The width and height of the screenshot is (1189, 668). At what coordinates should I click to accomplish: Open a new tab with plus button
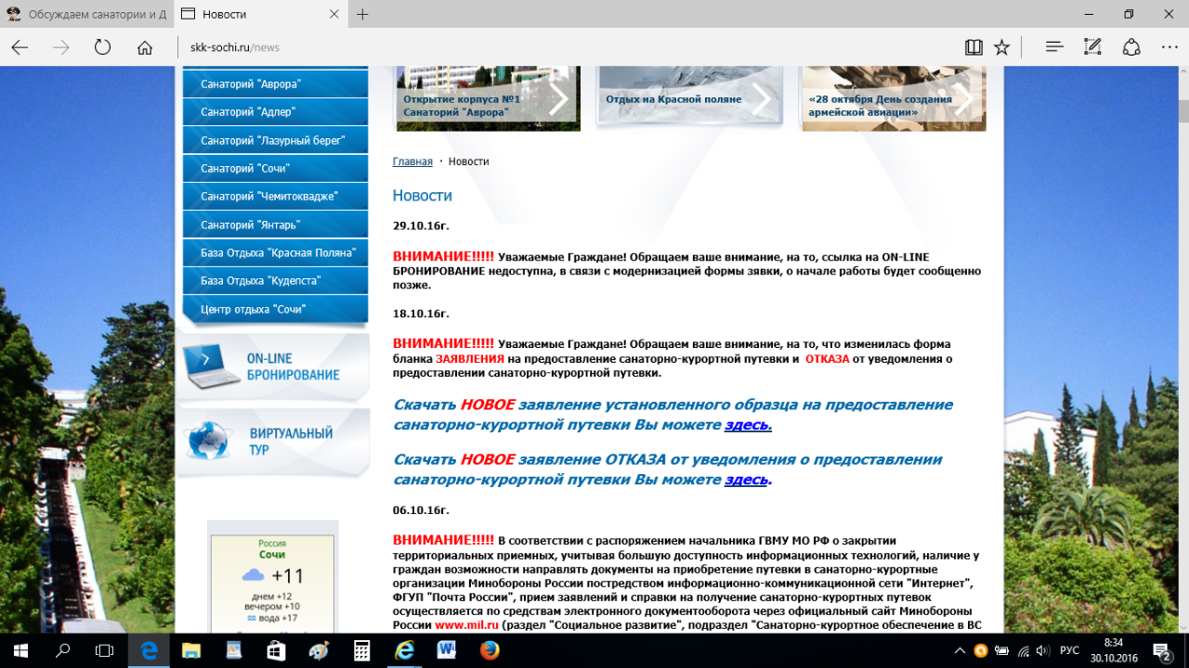pyautogui.click(x=362, y=14)
